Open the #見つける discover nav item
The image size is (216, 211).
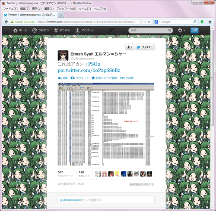(62, 30)
